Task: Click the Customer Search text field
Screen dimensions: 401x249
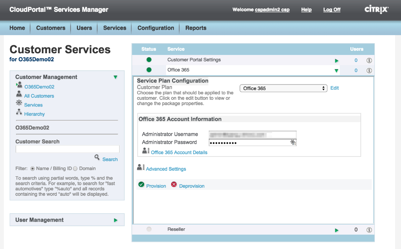Action: click(x=68, y=149)
